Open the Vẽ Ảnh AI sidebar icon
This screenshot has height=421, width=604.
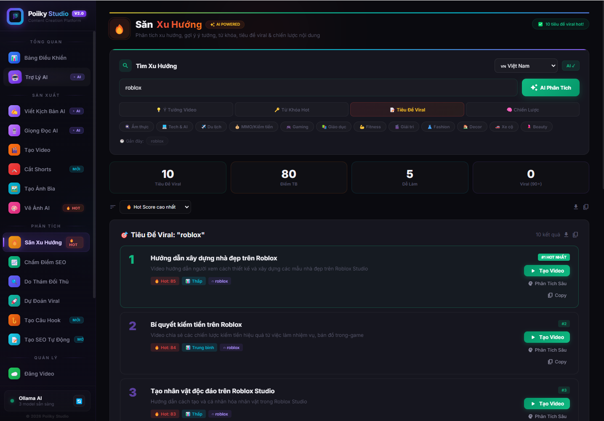14,208
